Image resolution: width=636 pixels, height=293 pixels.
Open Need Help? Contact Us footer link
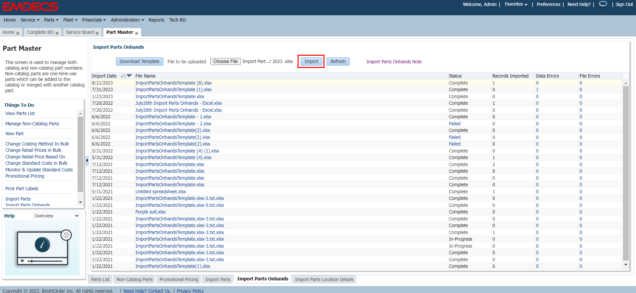pyautogui.click(x=147, y=291)
